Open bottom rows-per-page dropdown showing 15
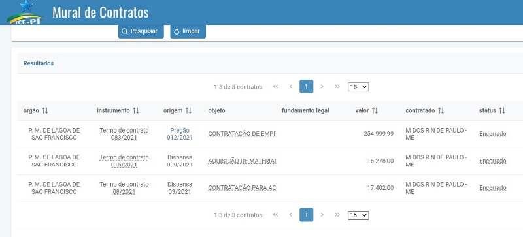 (358, 215)
